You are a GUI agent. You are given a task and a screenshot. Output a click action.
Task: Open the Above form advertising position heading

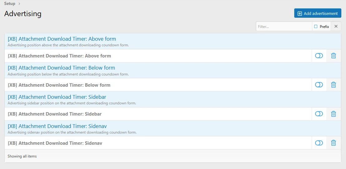(x=62, y=39)
